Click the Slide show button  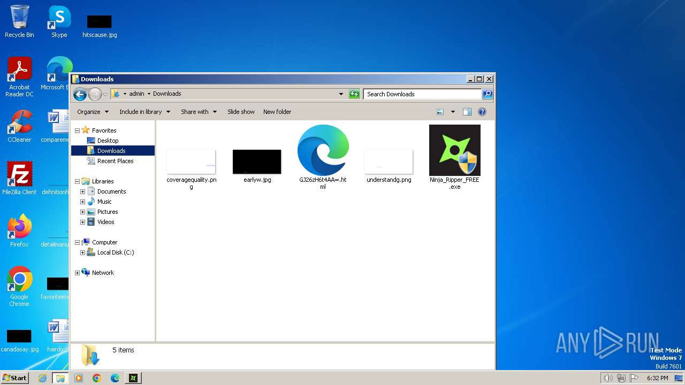click(241, 112)
